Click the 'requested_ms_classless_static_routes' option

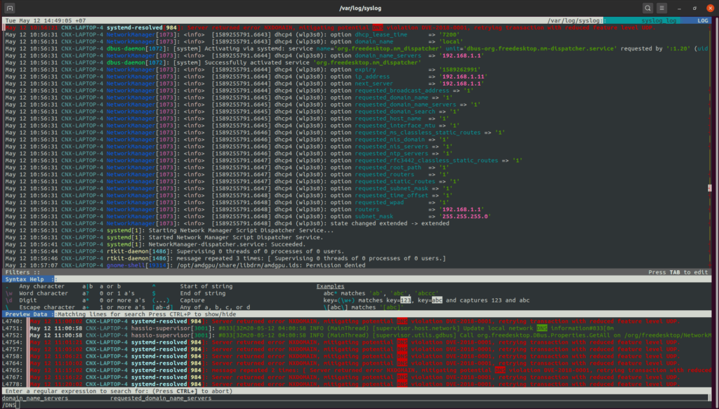tap(418, 133)
